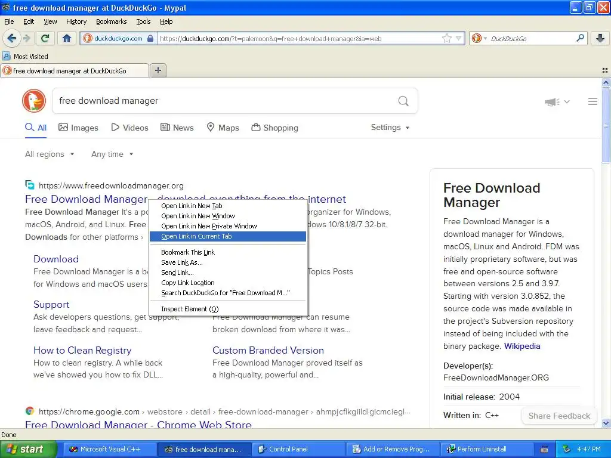Select the All results tab

pyautogui.click(x=36, y=128)
